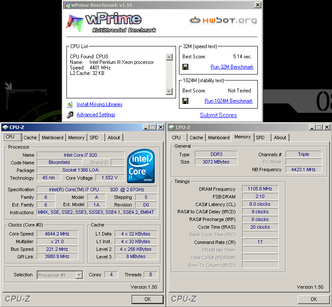Click the Cores value '4'
The width and height of the screenshot is (332, 307).
click(111, 275)
